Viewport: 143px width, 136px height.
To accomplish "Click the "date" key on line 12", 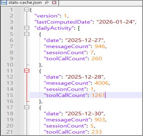I will click(x=53, y=77).
